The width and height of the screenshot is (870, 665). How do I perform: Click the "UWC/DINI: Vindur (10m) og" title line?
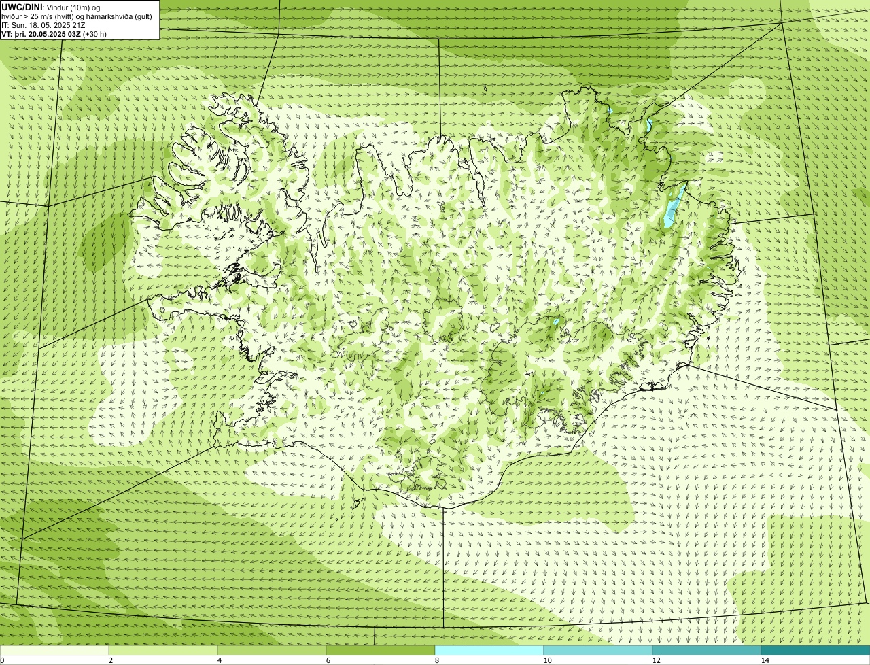point(51,7)
